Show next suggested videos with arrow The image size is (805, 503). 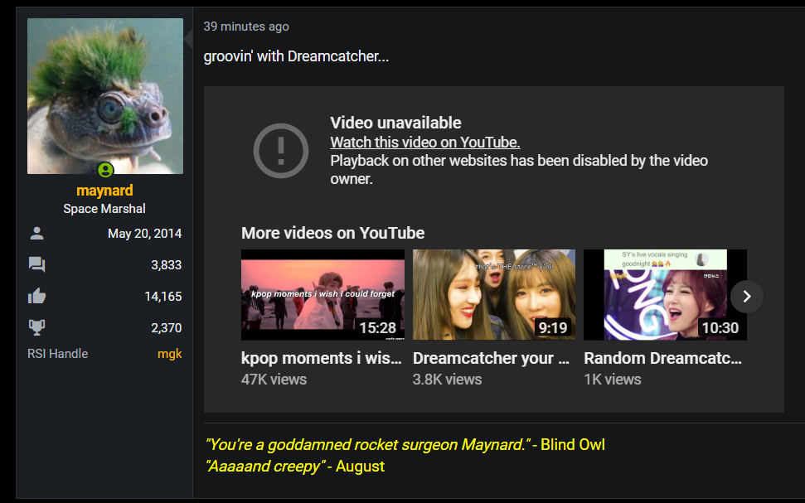tap(746, 296)
